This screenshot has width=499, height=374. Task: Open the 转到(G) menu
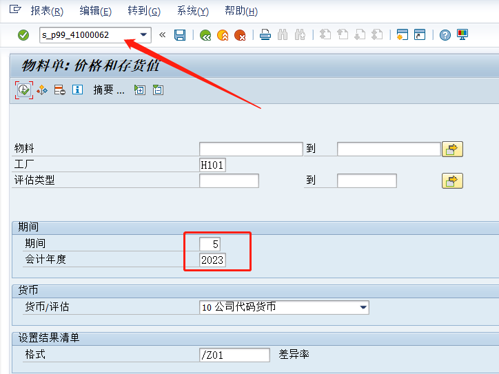pos(144,11)
